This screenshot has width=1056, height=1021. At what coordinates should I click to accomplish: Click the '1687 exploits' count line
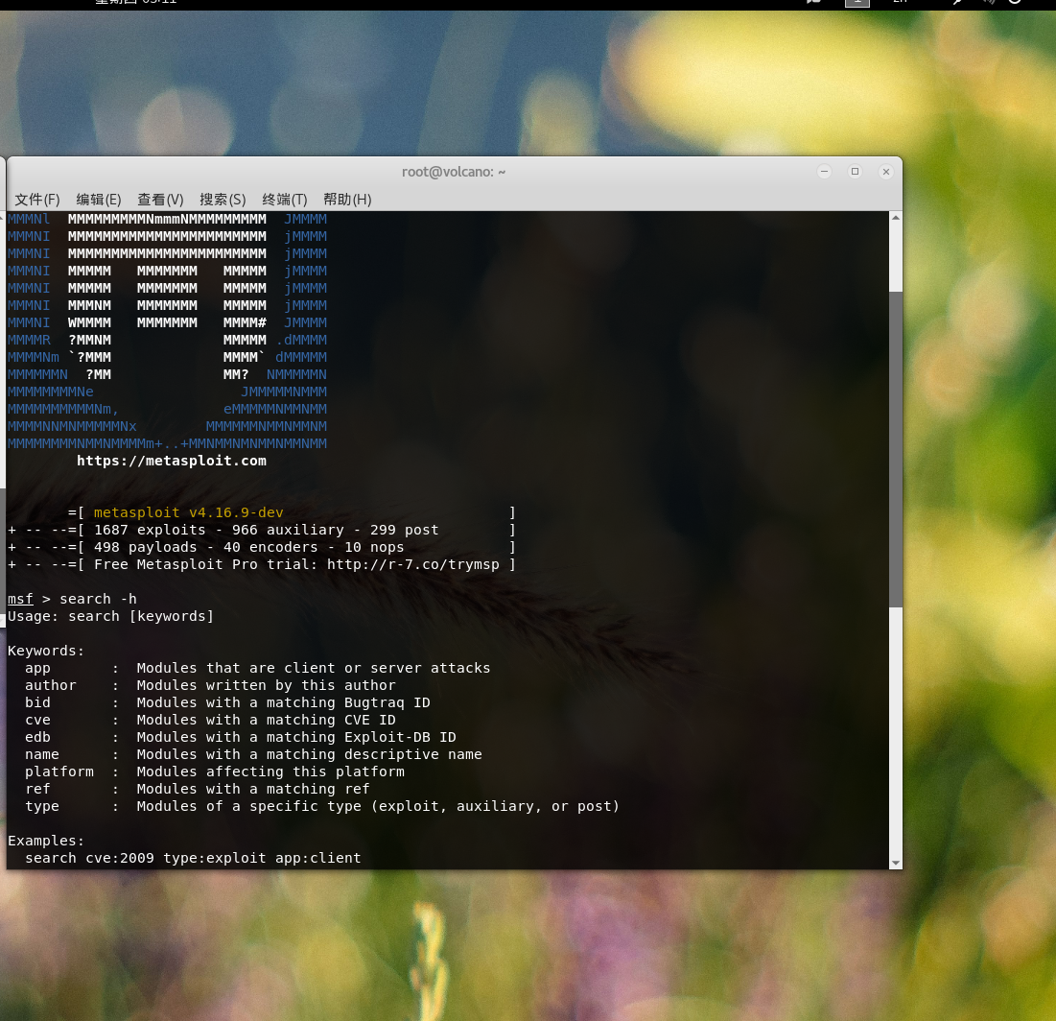[x=262, y=531]
